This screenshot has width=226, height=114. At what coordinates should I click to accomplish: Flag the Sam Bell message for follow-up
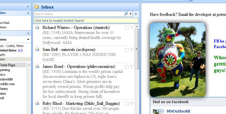132,50
